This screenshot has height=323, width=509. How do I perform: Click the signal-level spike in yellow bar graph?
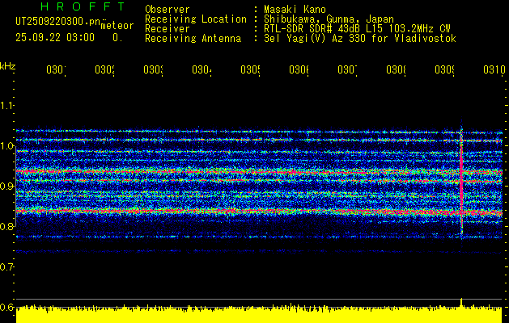(461, 302)
